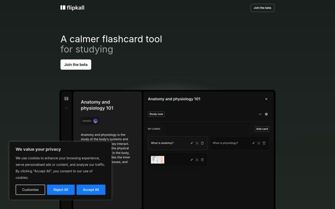
Task: Click the 'What is physiology?' card text
Action: point(225,143)
